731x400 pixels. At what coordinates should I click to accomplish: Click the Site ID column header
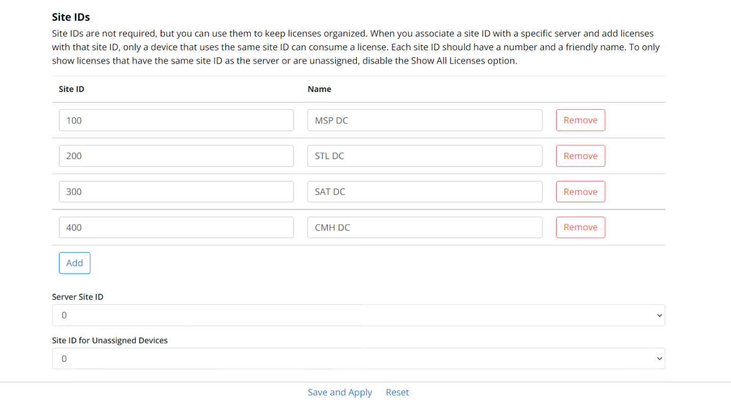click(71, 89)
